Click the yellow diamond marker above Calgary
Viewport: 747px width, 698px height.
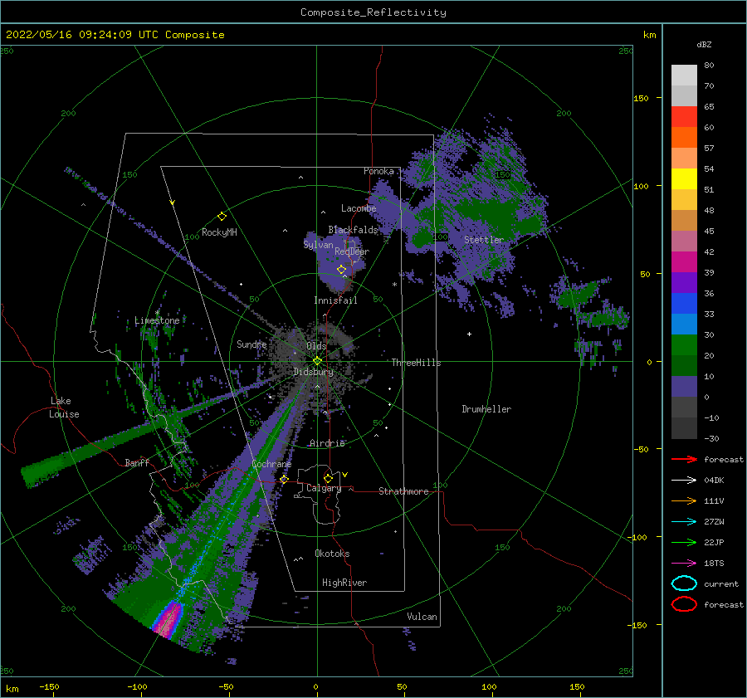[x=328, y=478]
